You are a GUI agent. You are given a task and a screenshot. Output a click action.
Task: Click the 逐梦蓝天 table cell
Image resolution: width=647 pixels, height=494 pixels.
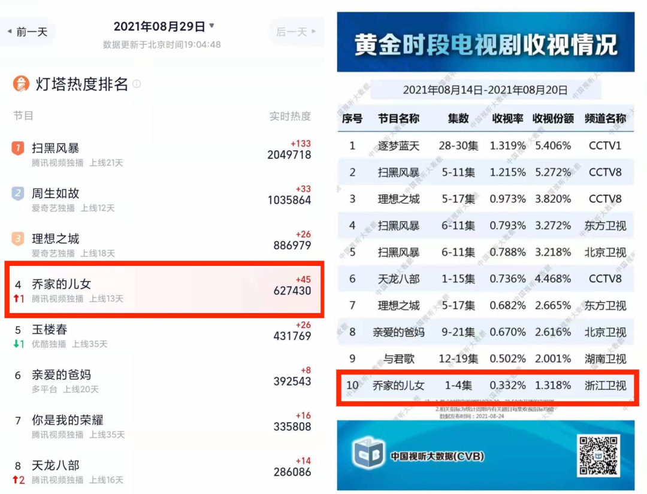[398, 146]
